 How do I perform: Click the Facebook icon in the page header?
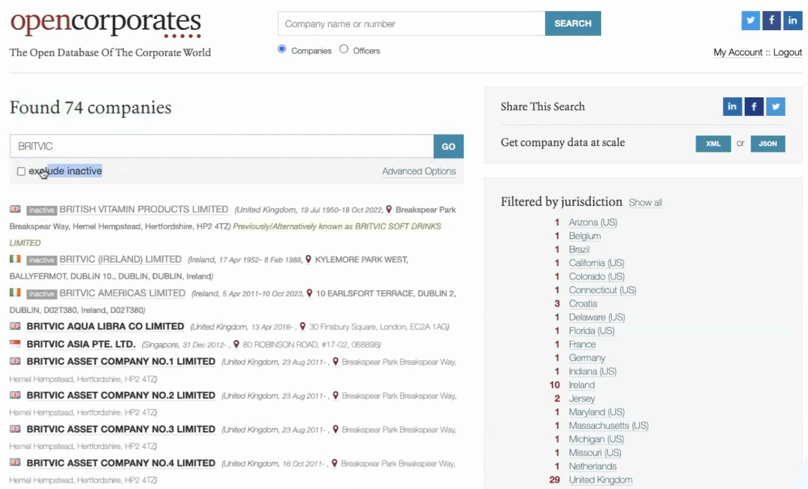[x=772, y=20]
